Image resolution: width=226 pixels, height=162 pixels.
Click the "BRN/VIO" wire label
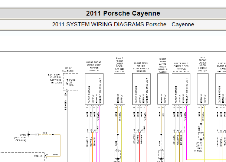(x=95, y=142)
